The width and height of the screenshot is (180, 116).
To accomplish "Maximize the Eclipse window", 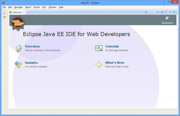I will click(x=169, y=2).
